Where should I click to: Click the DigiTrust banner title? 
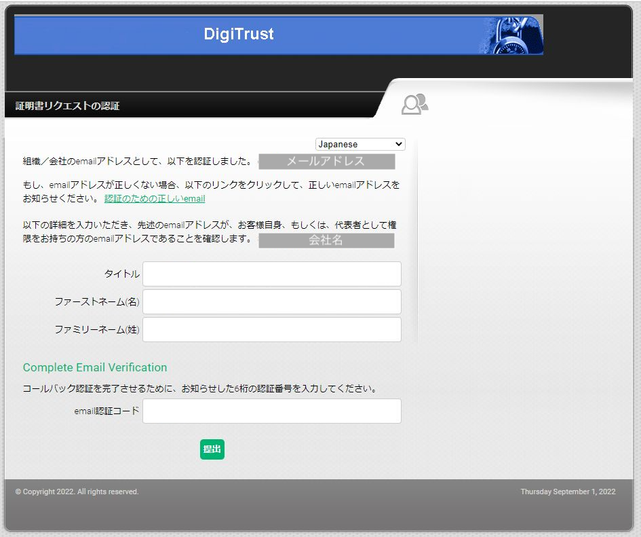[239, 34]
